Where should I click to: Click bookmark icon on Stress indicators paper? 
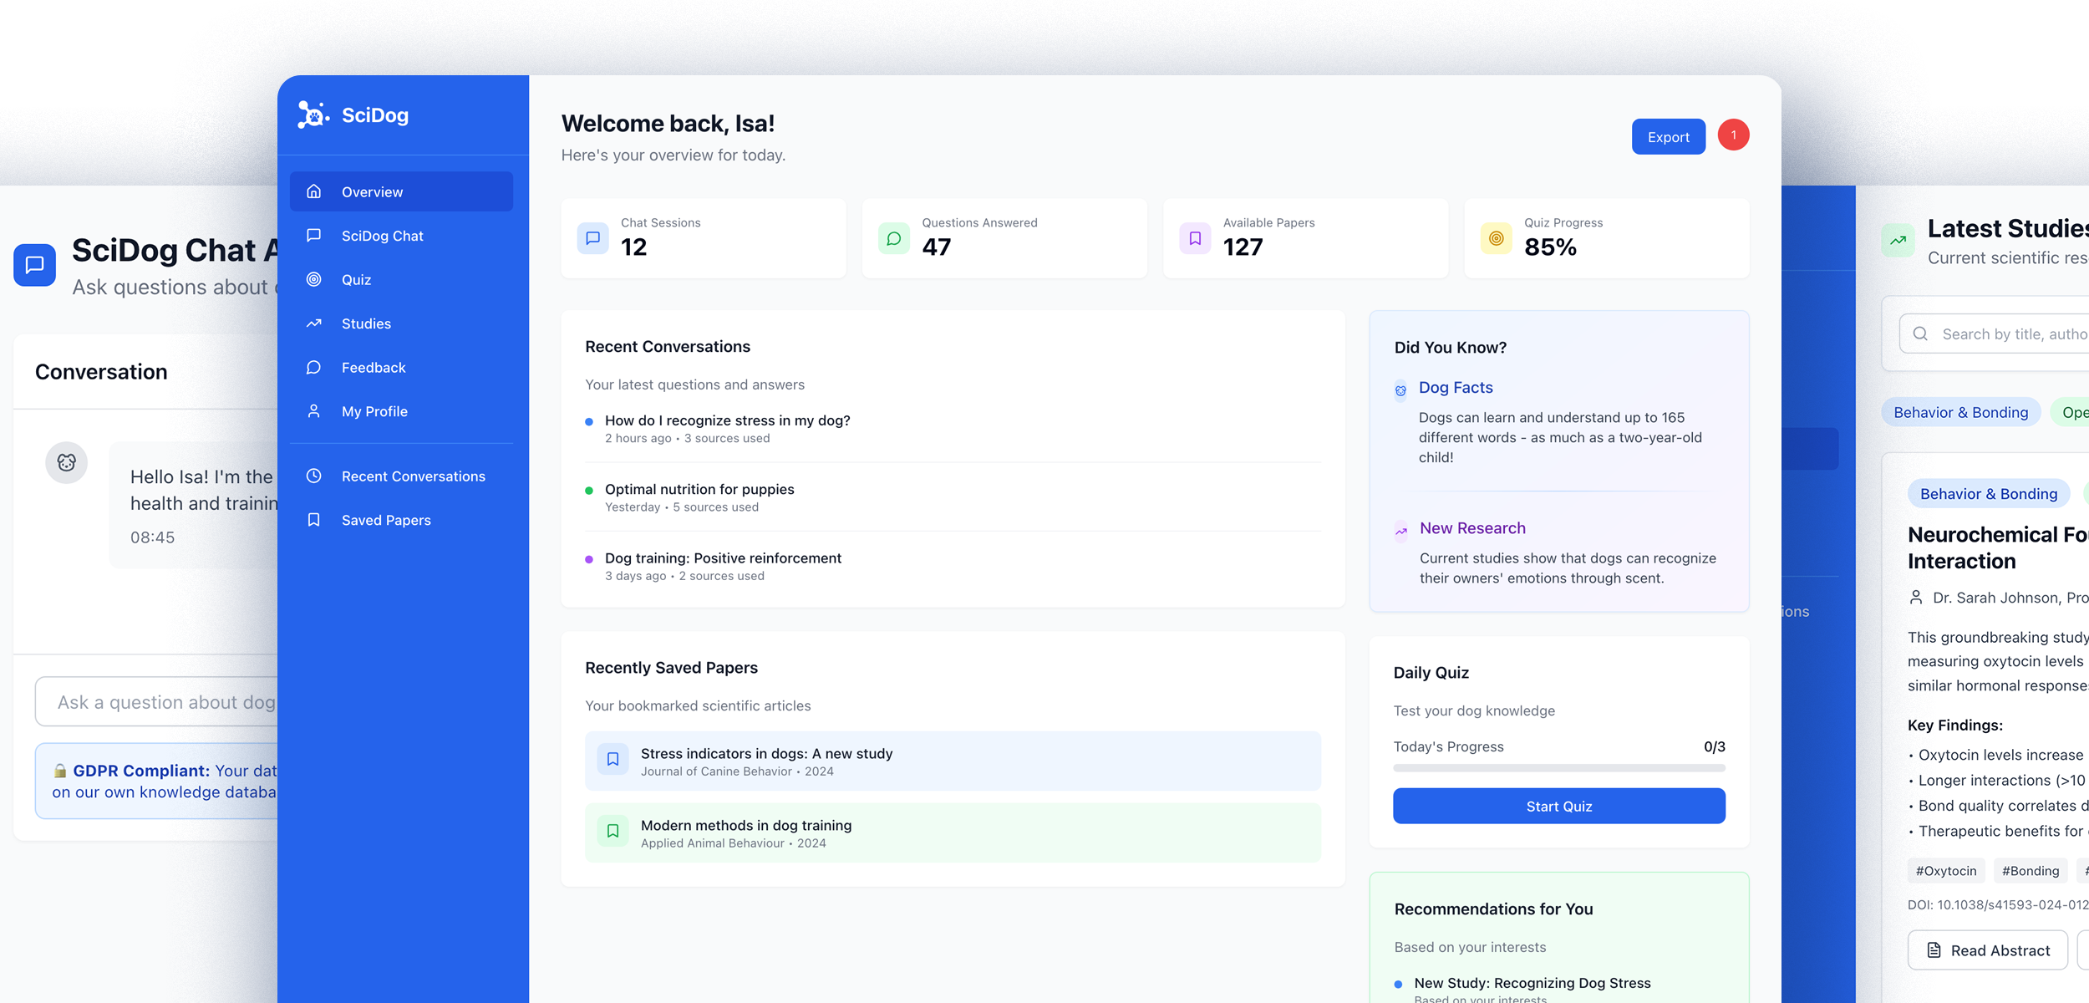[612, 759]
